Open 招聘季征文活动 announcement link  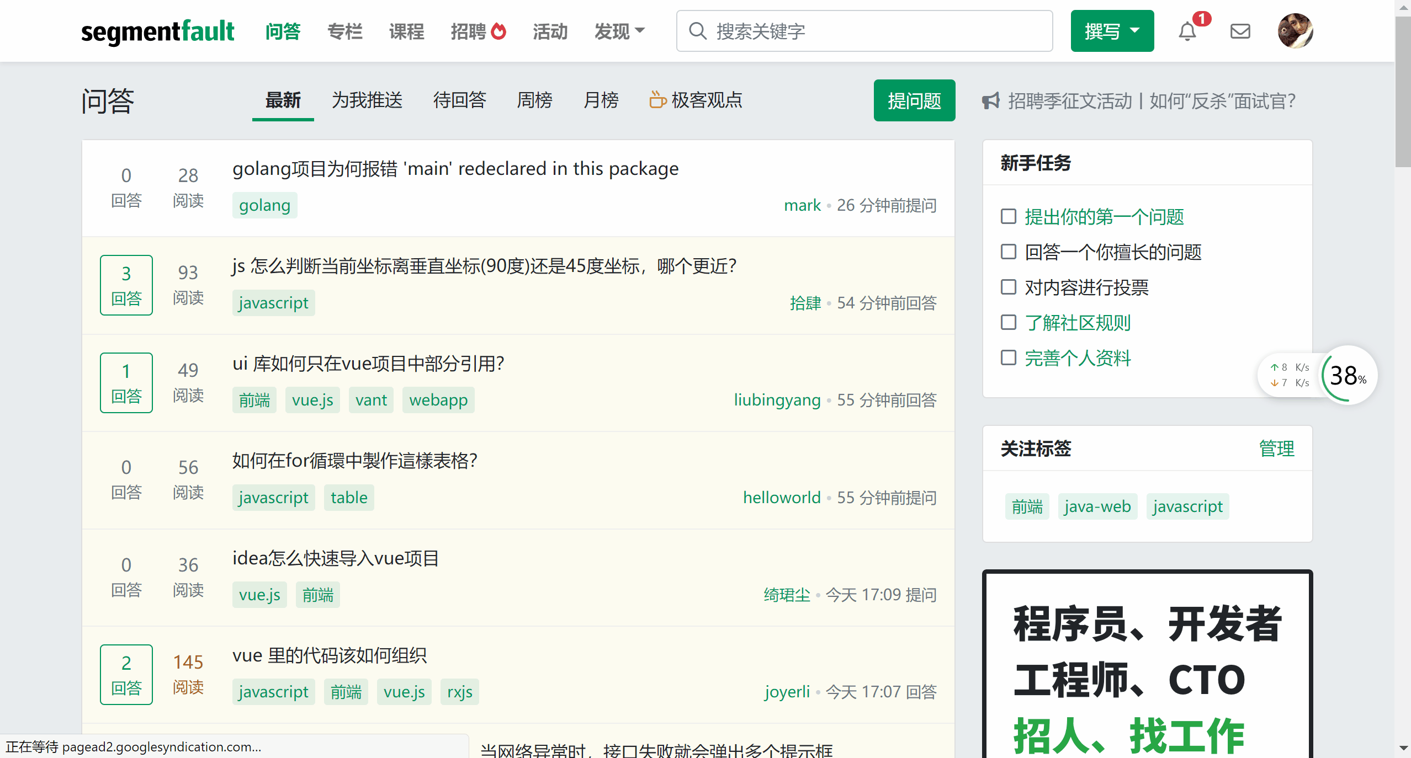(1152, 101)
